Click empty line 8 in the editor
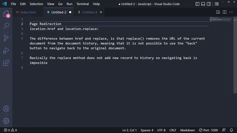 [119, 67]
